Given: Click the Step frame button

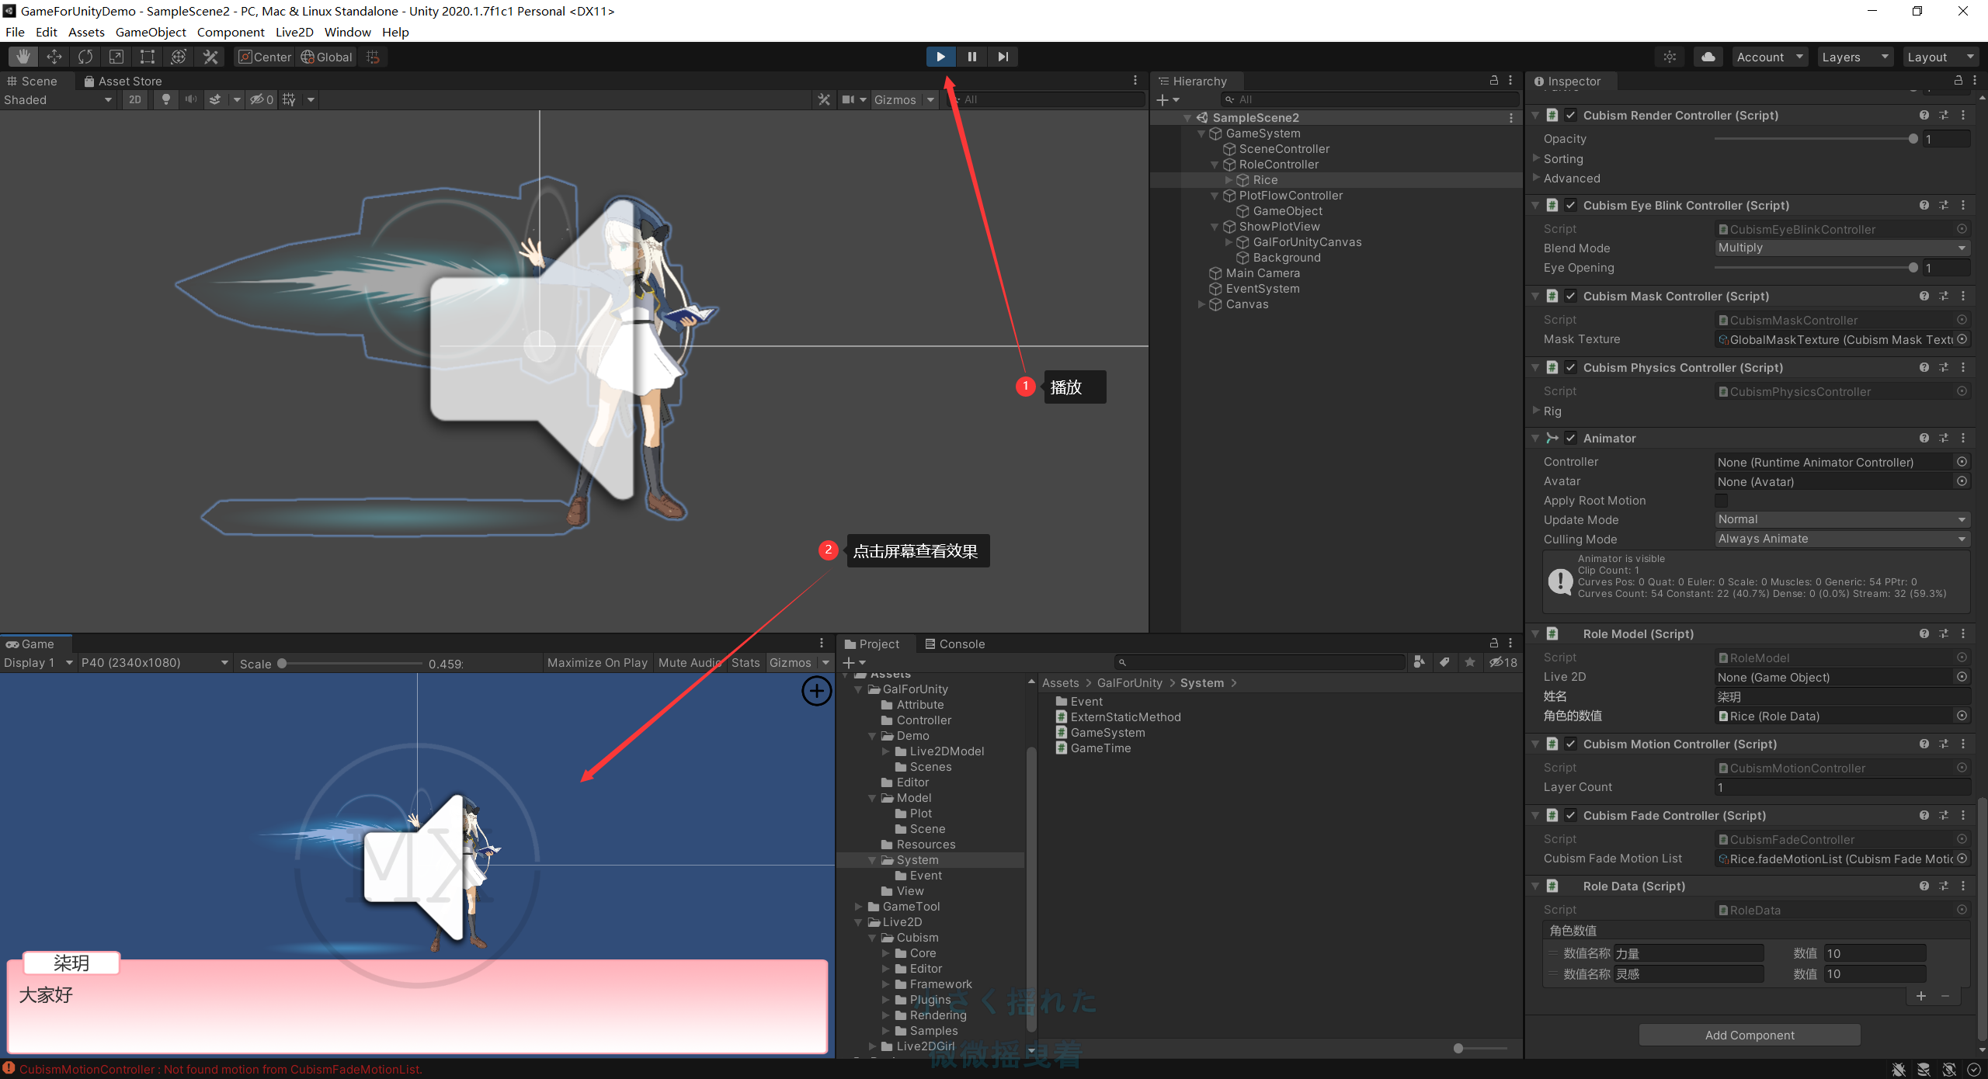Looking at the screenshot, I should pyautogui.click(x=1003, y=57).
